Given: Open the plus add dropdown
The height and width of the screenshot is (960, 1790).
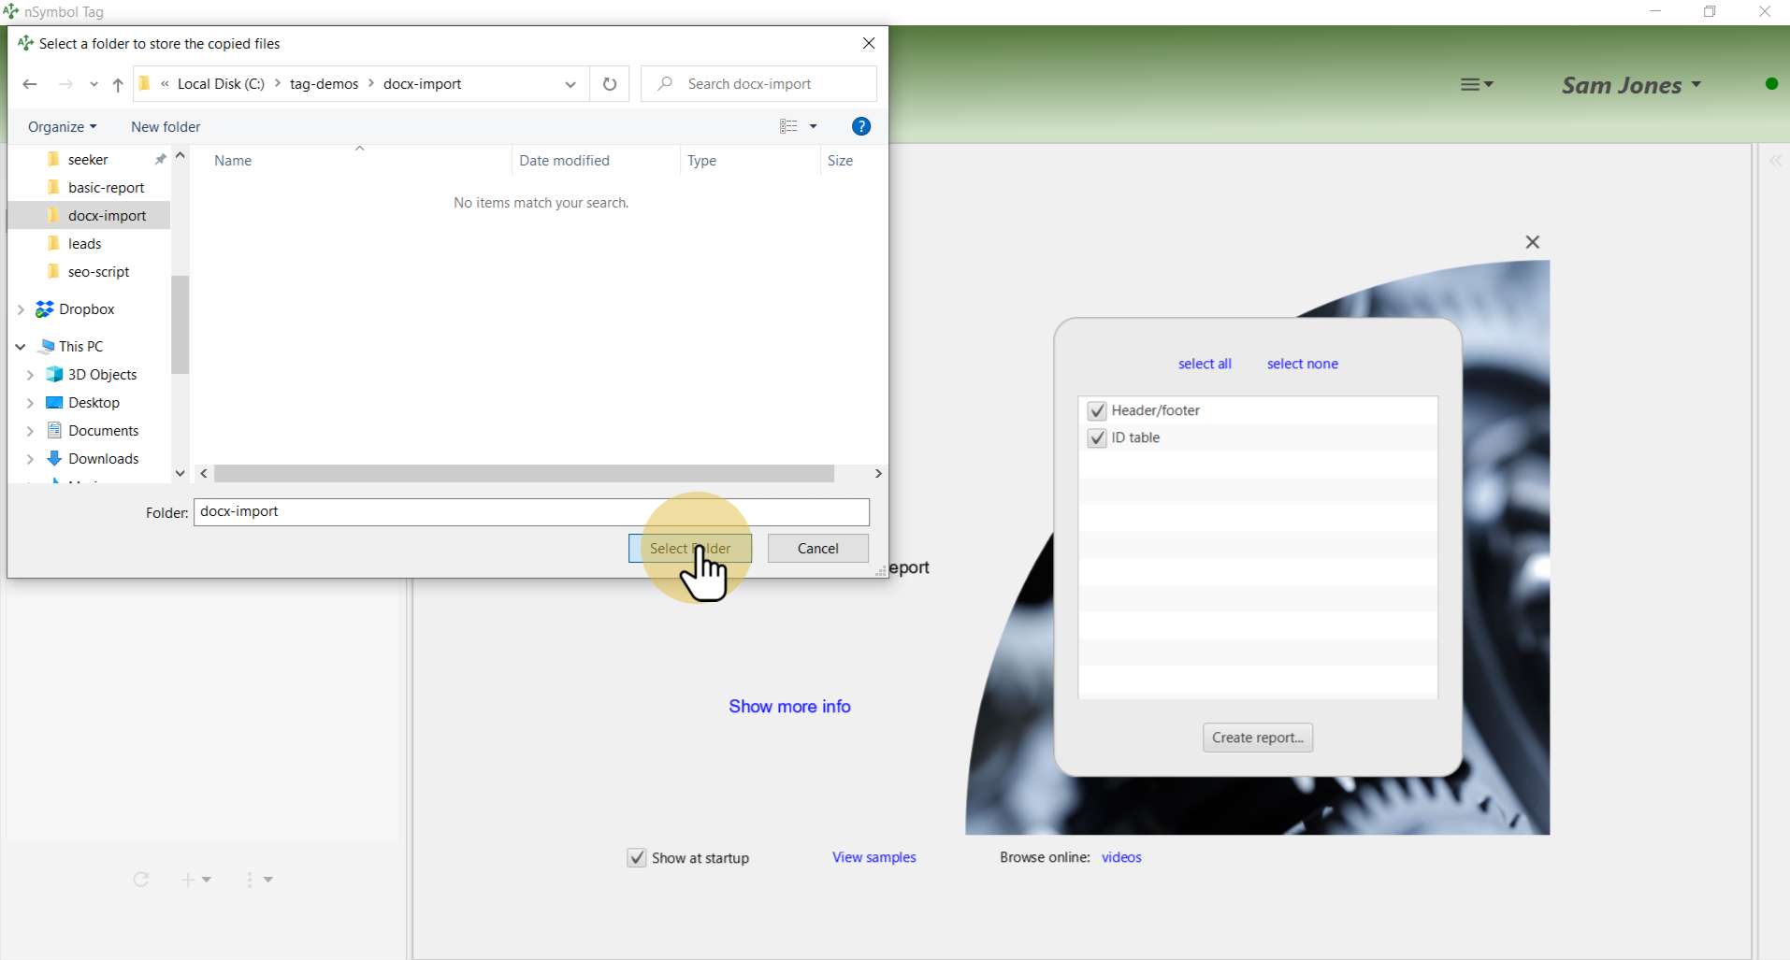Looking at the screenshot, I should pos(196,880).
